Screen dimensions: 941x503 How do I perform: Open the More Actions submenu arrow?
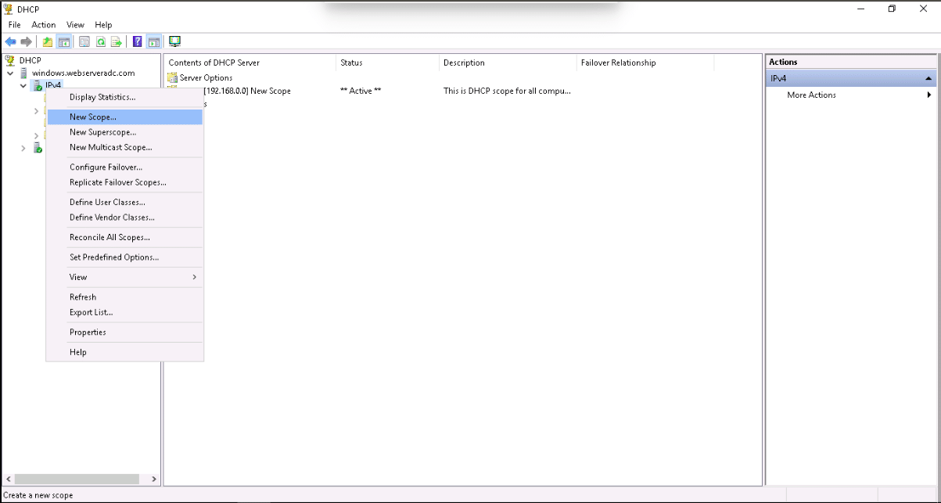[929, 95]
